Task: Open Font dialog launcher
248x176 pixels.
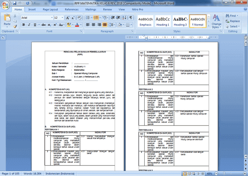Action: pos(81,31)
